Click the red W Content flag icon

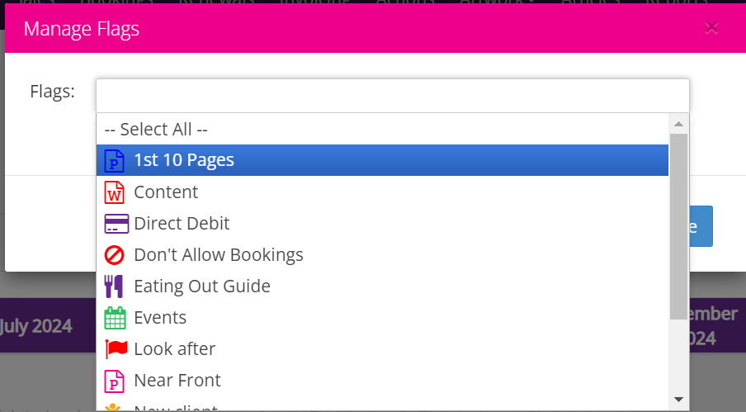(x=114, y=192)
